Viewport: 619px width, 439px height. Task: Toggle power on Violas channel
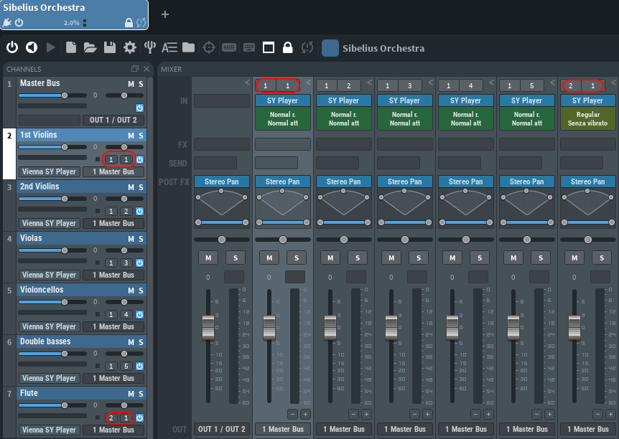tap(140, 263)
